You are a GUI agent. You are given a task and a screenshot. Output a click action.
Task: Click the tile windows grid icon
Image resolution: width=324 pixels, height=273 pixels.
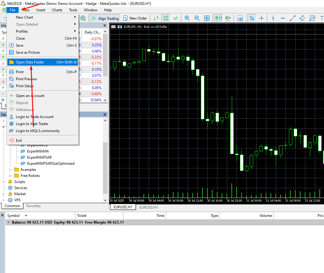[207, 18]
